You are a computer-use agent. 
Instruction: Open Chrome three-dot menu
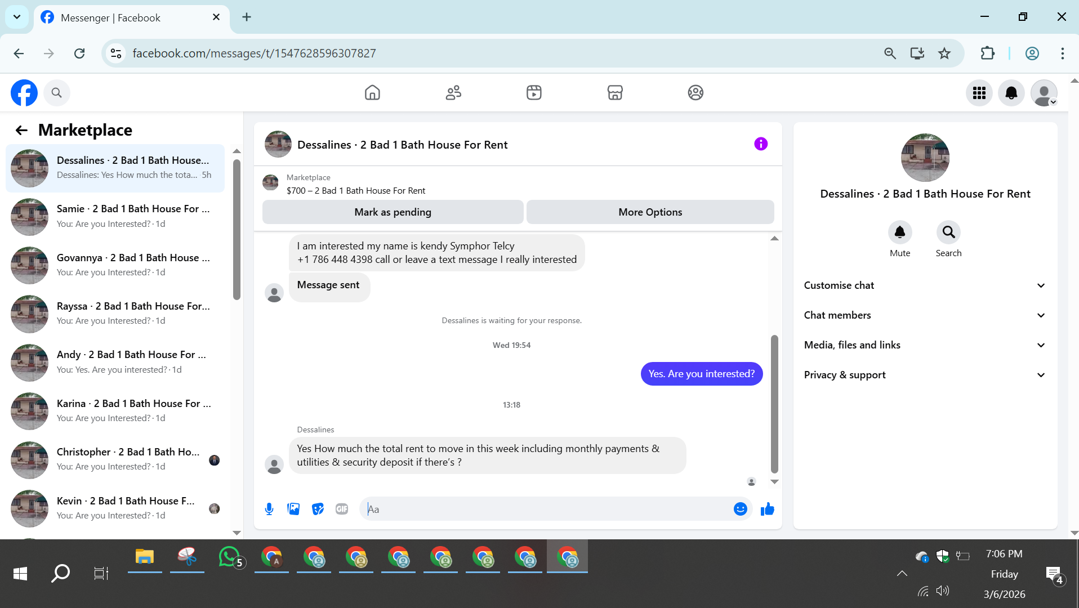pyautogui.click(x=1062, y=53)
